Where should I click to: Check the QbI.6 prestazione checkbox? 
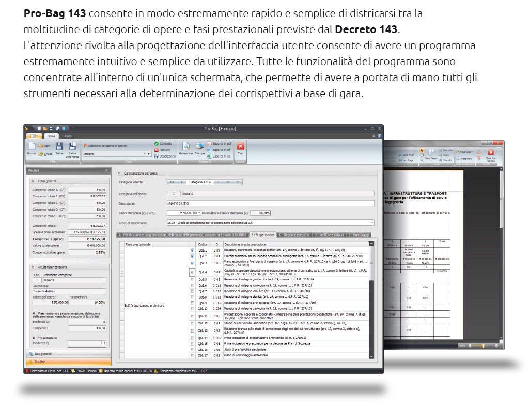pos(192,286)
